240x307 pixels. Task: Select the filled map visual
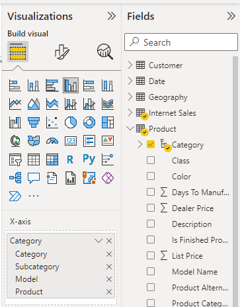[x=34, y=141]
